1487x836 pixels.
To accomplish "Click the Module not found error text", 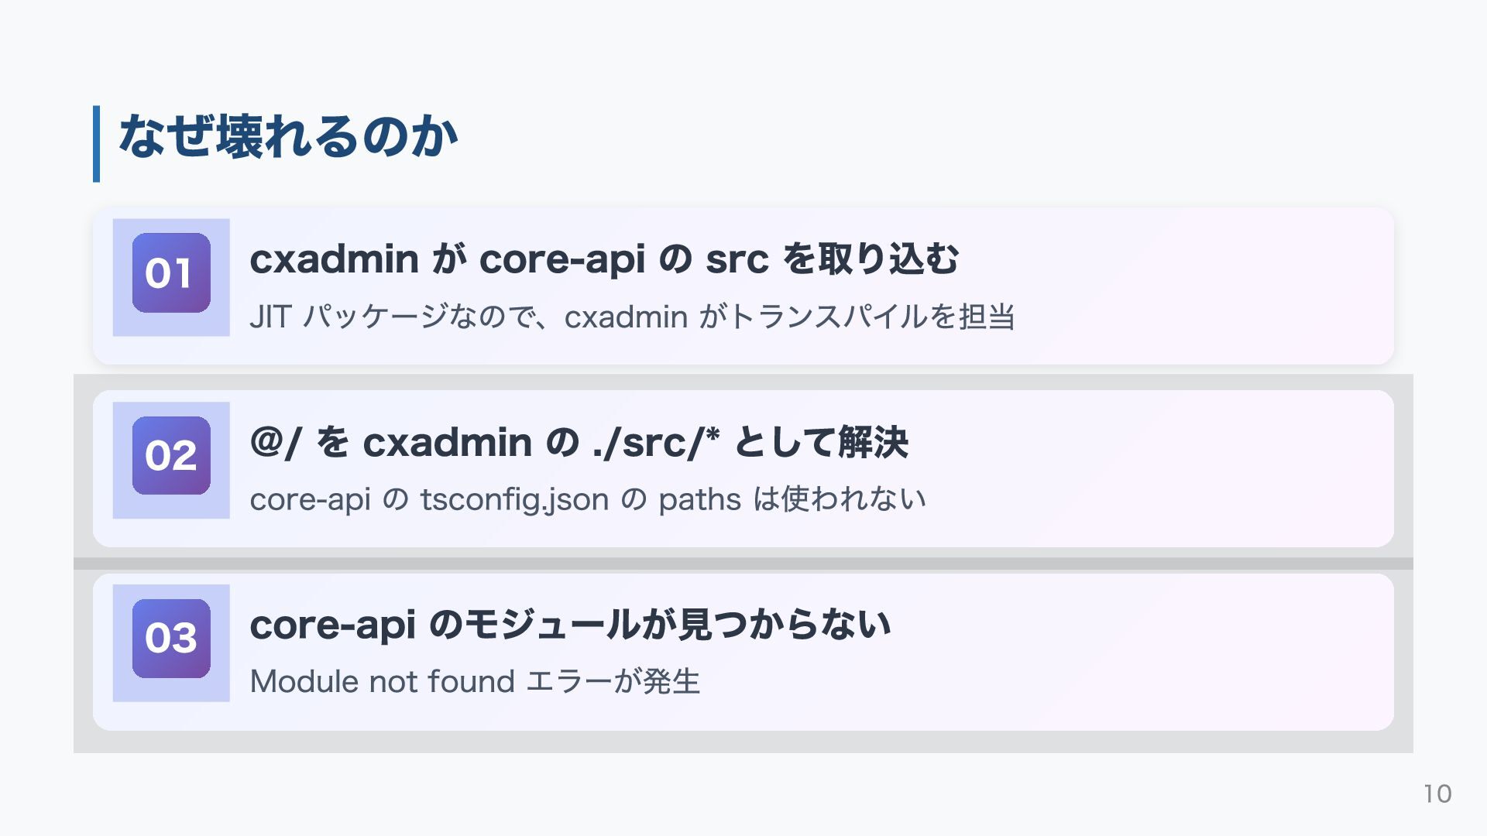I will 474,682.
